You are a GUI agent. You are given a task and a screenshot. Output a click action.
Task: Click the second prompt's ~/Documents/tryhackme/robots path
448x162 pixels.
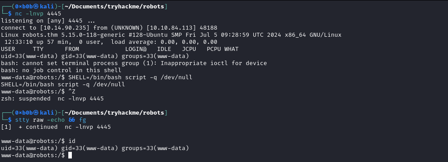point(113,113)
